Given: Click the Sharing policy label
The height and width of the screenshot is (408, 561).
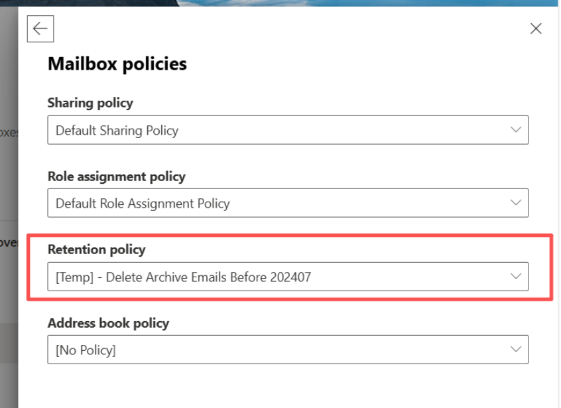Looking at the screenshot, I should 90,103.
